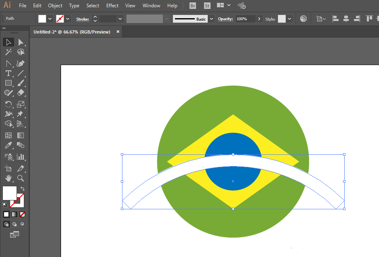Activate the Artboard tool
This screenshot has width=379, height=257.
8,169
